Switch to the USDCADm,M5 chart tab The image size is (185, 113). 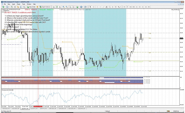click(72, 109)
